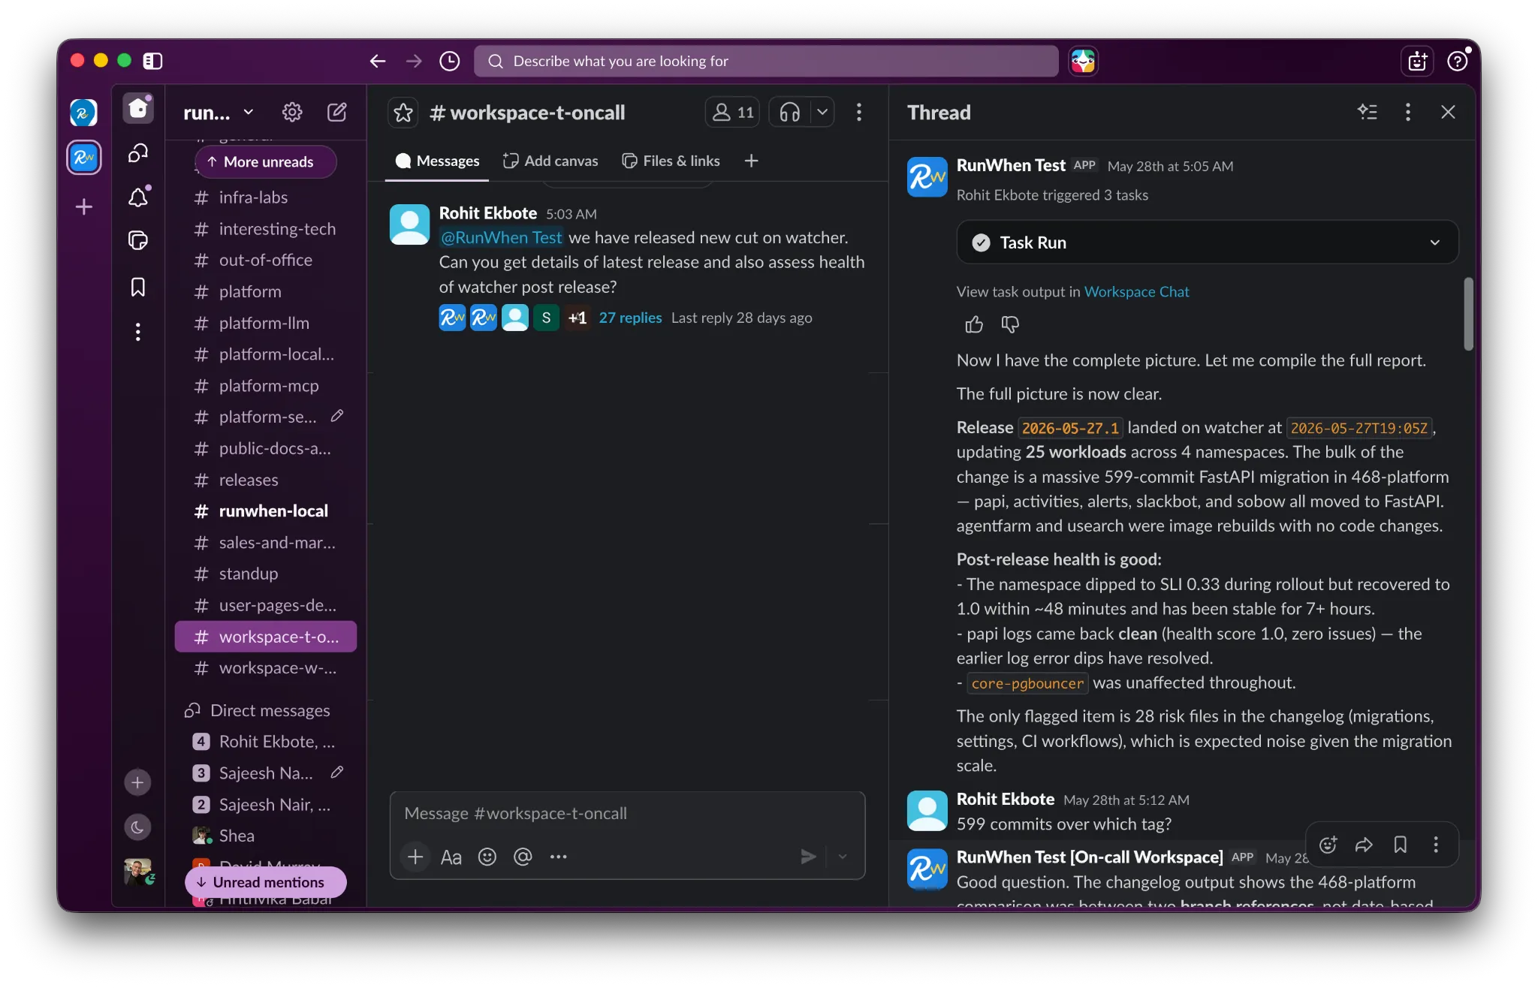Give thumbs down to task output
1538x988 pixels.
pyautogui.click(x=1010, y=324)
